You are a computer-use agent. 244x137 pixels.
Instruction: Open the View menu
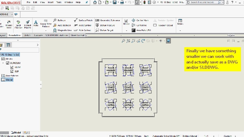[x=42, y=2]
